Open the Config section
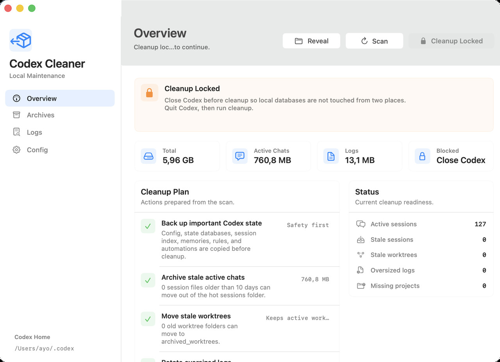 (x=60, y=150)
